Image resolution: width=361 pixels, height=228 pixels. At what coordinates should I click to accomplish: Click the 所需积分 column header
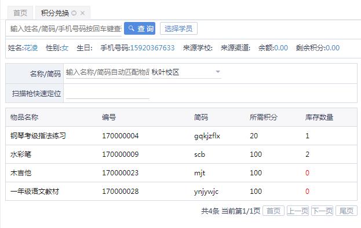(264, 117)
